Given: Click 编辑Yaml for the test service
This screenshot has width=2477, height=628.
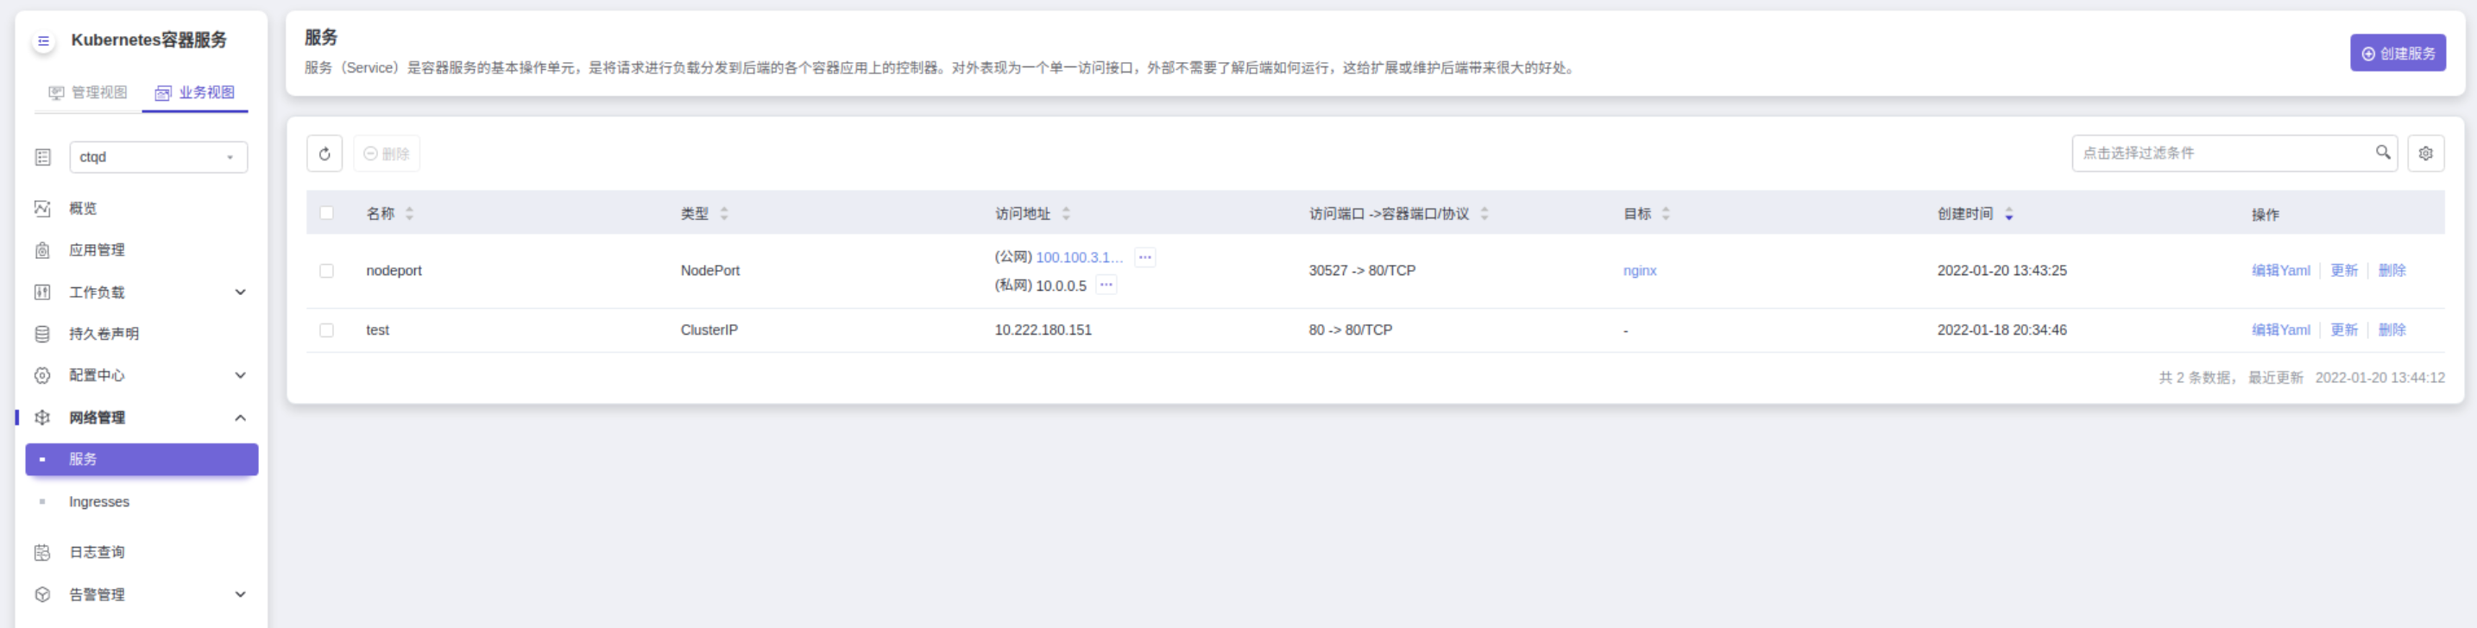Looking at the screenshot, I should (x=2280, y=331).
